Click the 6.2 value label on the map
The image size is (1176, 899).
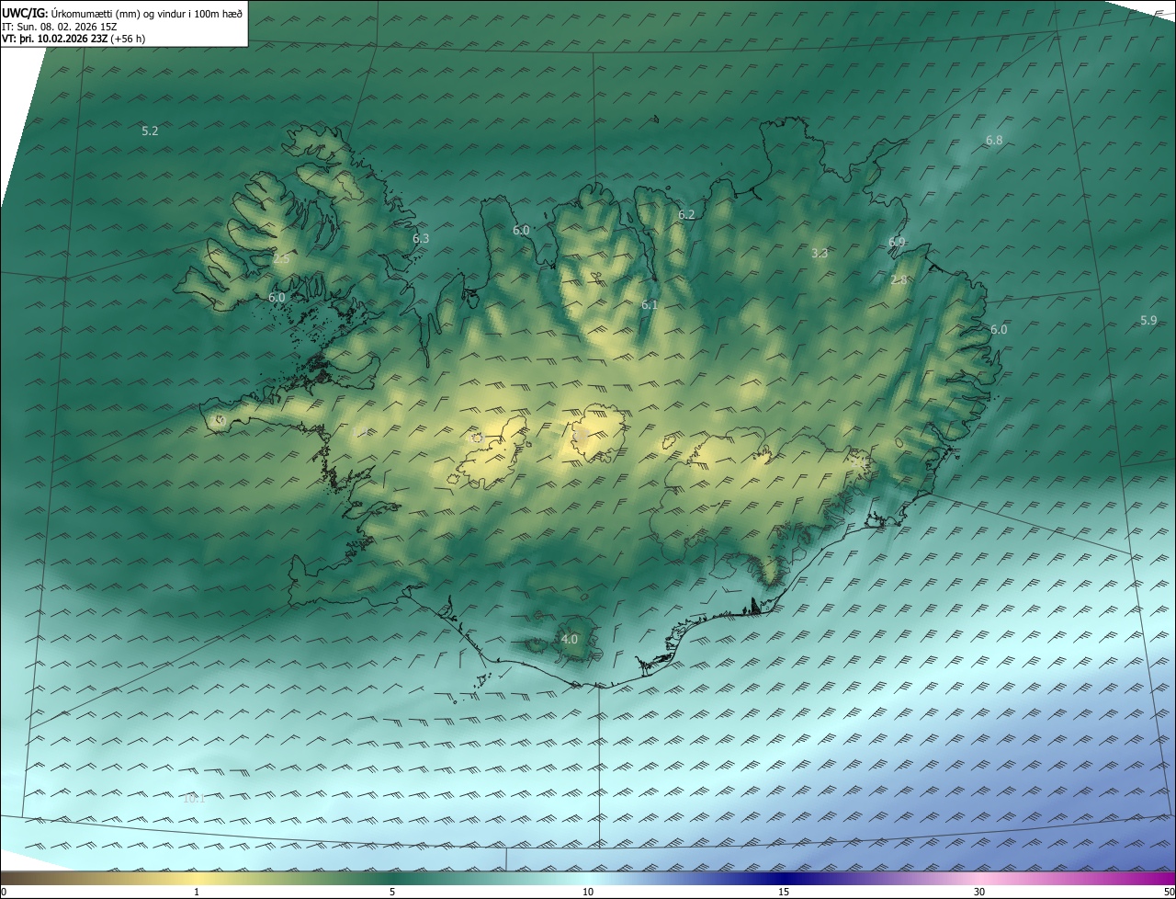point(686,215)
